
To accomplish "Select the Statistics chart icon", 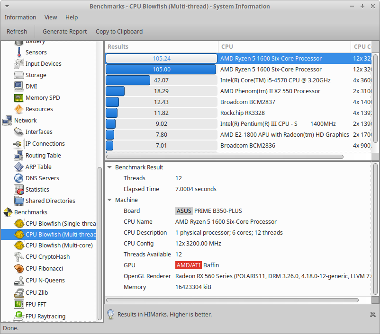I will [x=18, y=190].
